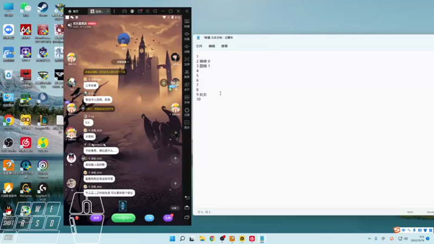Click the purple invite button in bottom bar
The width and height of the screenshot is (434, 244).
(x=96, y=218)
